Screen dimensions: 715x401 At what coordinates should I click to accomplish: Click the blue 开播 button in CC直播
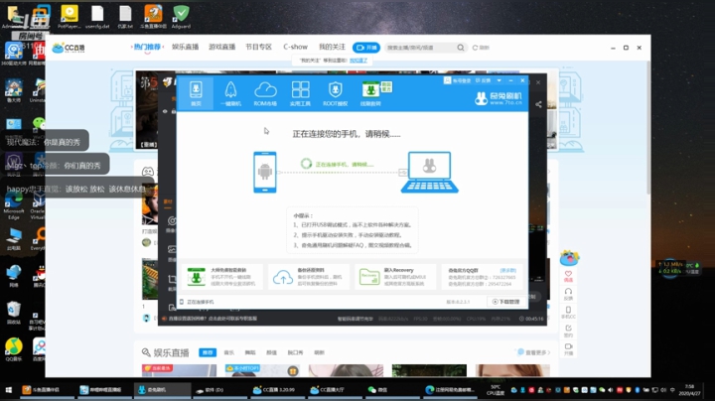click(366, 48)
